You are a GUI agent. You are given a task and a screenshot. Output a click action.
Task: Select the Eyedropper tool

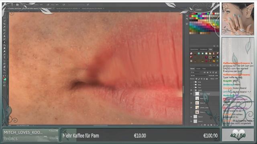tap(4, 27)
